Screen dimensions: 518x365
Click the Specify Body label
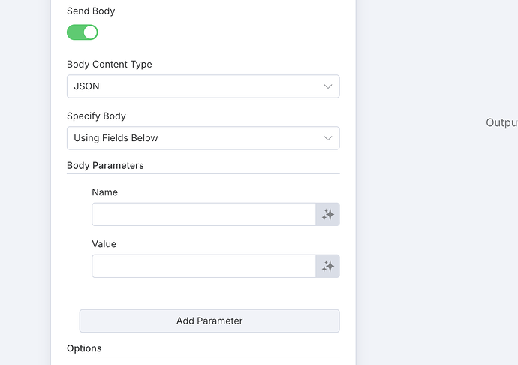pos(96,116)
